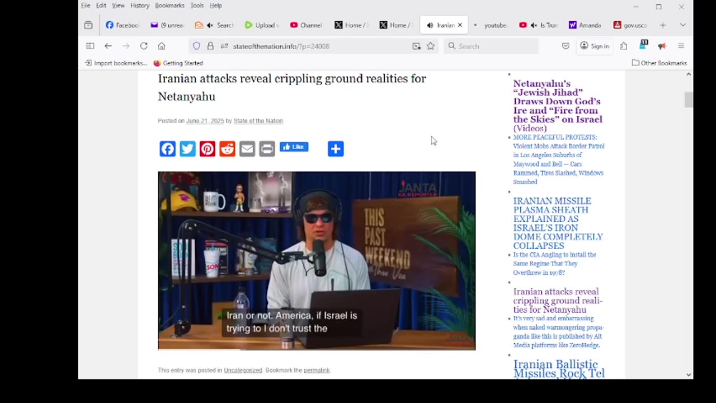Viewport: 716px width, 403px height.
Task: Open the Help menu
Action: pos(216,6)
